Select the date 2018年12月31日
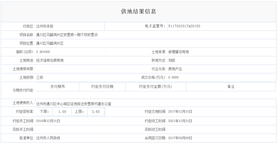The image size is (277, 143). 48,121
